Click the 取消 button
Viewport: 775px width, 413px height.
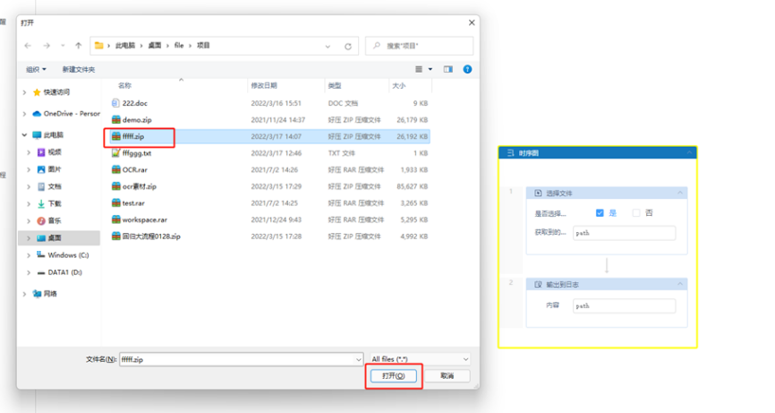point(447,376)
